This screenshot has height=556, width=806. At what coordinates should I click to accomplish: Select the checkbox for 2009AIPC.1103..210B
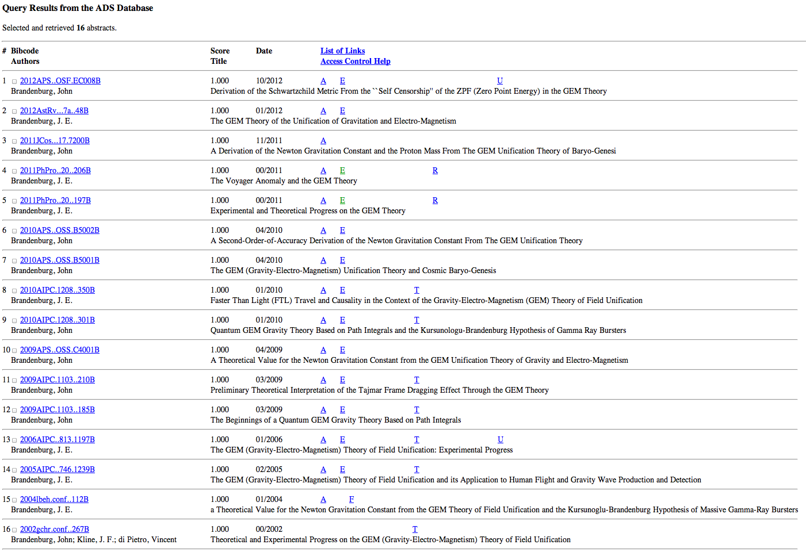[14, 381]
